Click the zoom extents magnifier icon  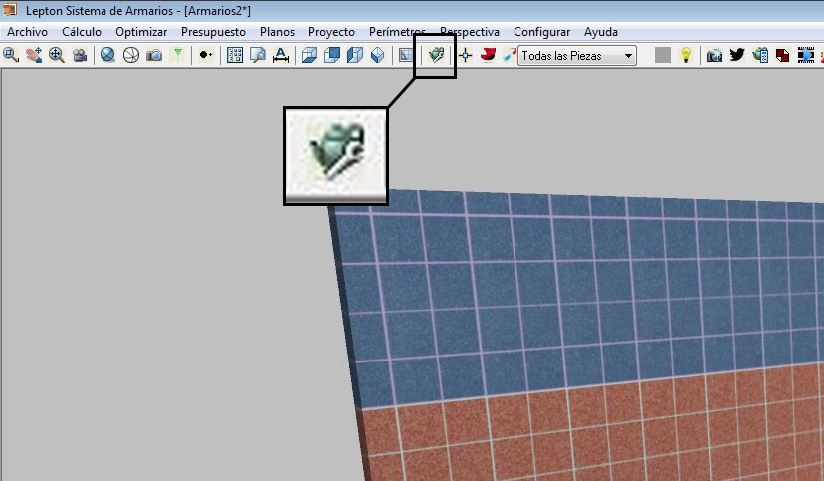click(x=57, y=55)
